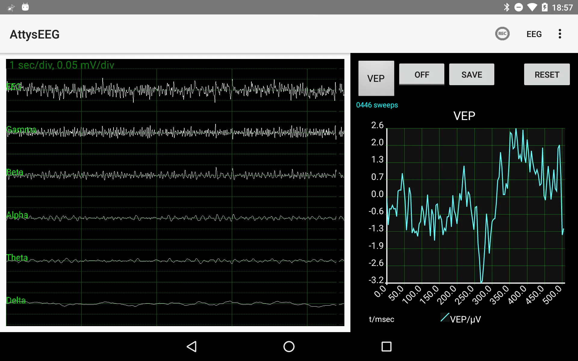Click the '0446 sweeps' counter text

(377, 105)
